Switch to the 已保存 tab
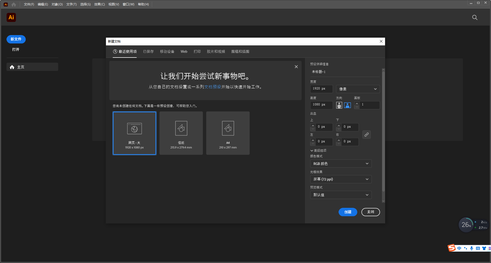 148,52
